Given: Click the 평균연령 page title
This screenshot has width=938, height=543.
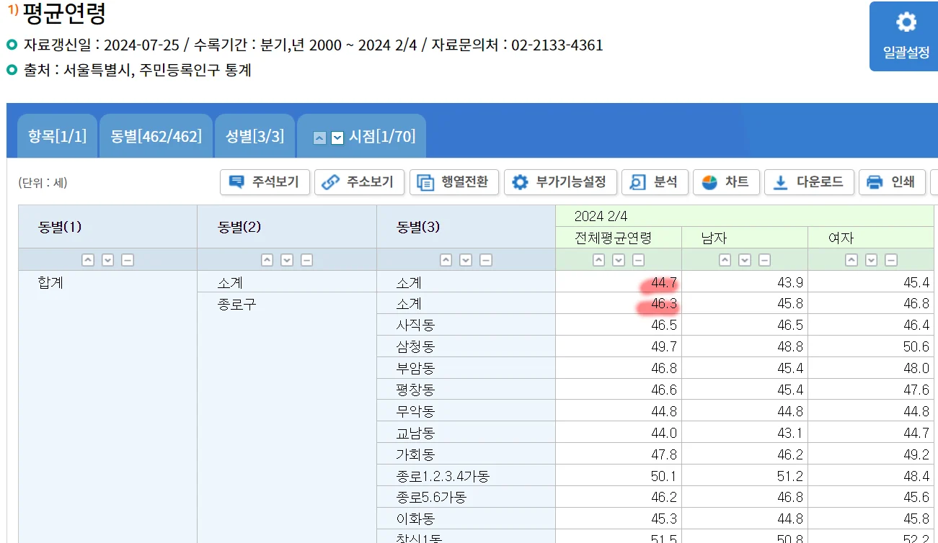Looking at the screenshot, I should point(64,14).
